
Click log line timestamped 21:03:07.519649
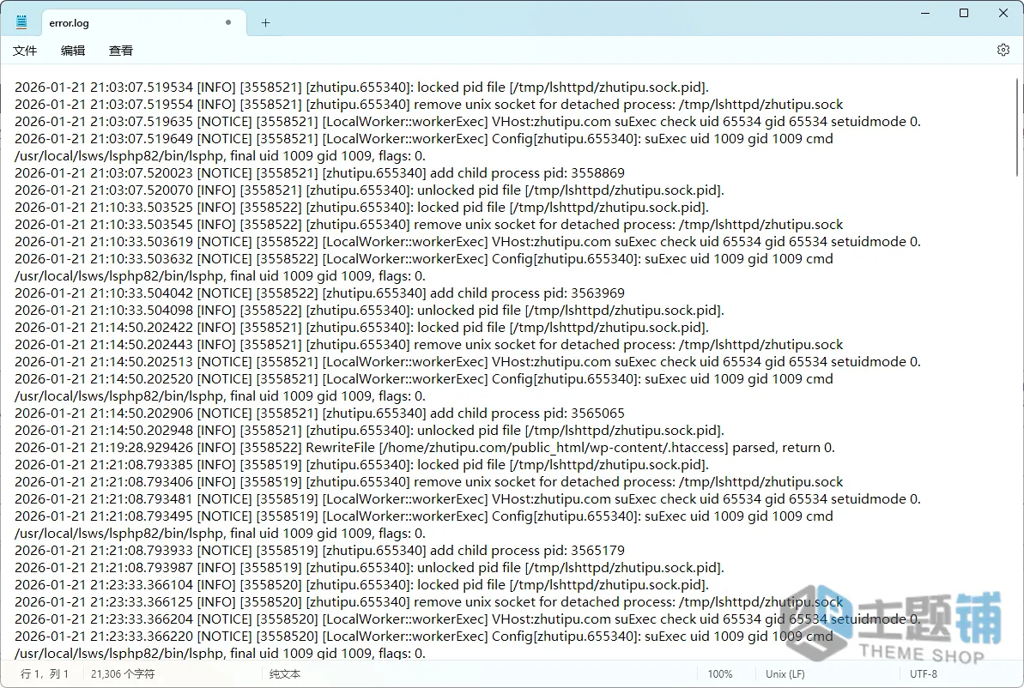(424, 147)
